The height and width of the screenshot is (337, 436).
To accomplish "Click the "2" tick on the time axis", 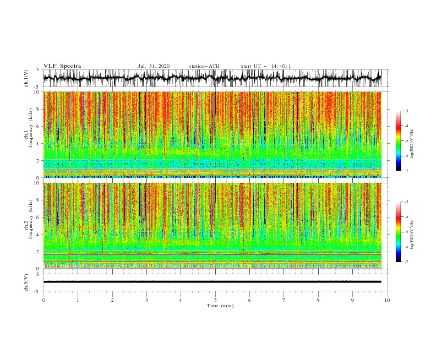I will (x=112, y=300).
